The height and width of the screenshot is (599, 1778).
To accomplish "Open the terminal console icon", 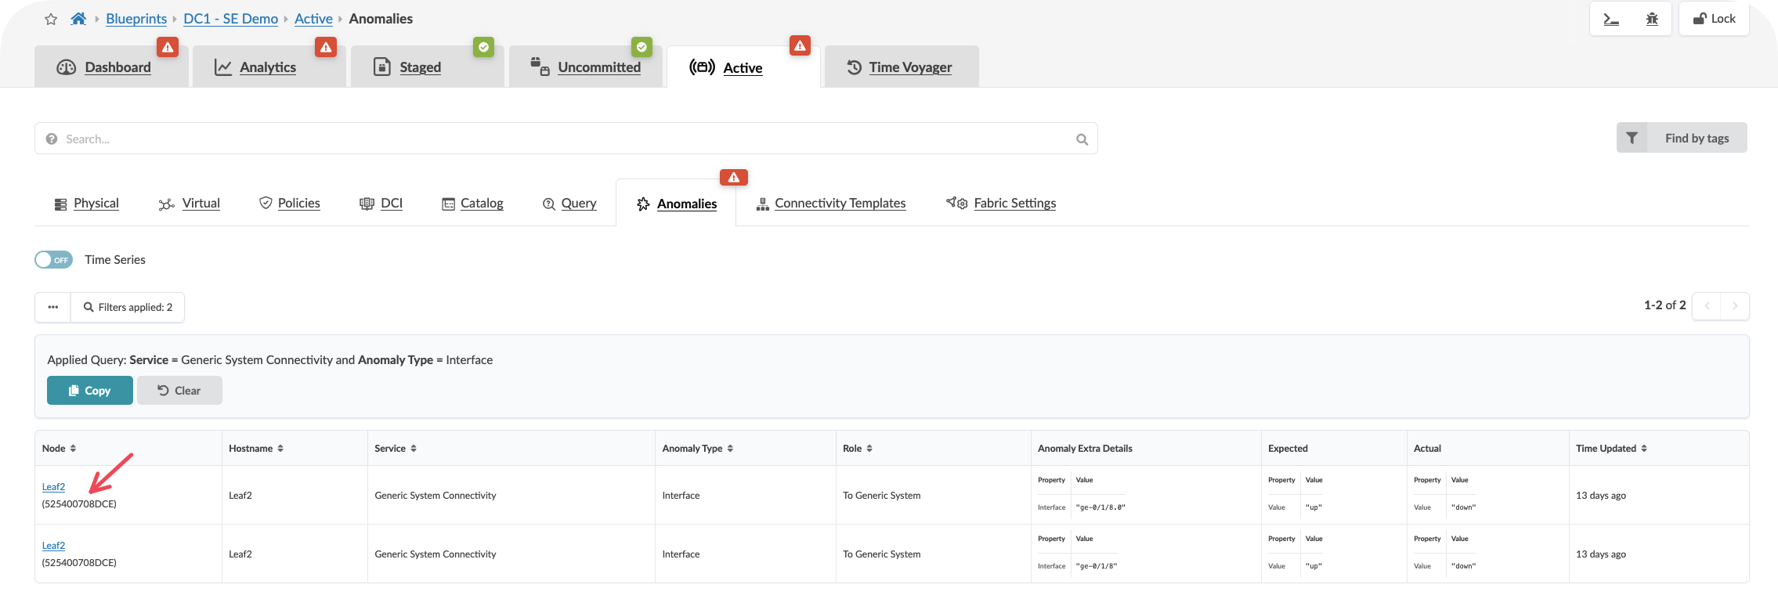I will [1611, 19].
